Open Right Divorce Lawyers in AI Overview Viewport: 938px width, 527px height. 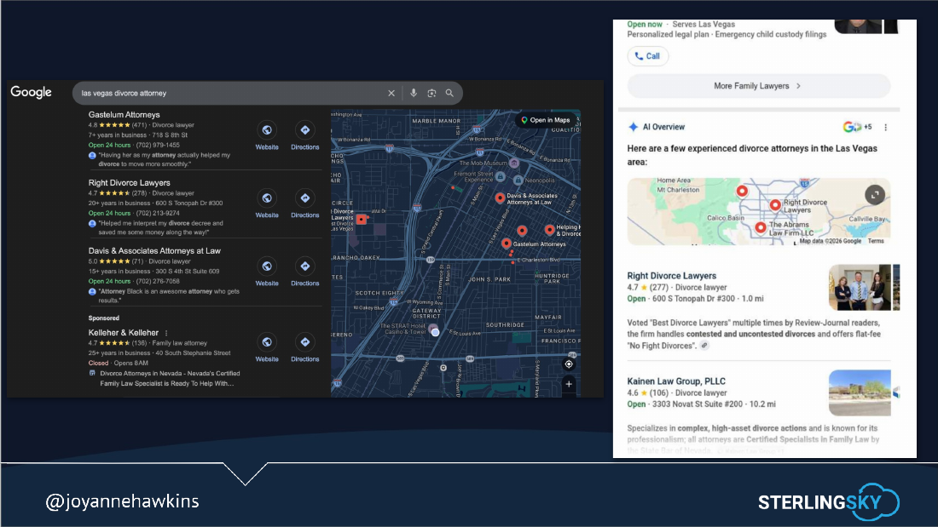[671, 276]
